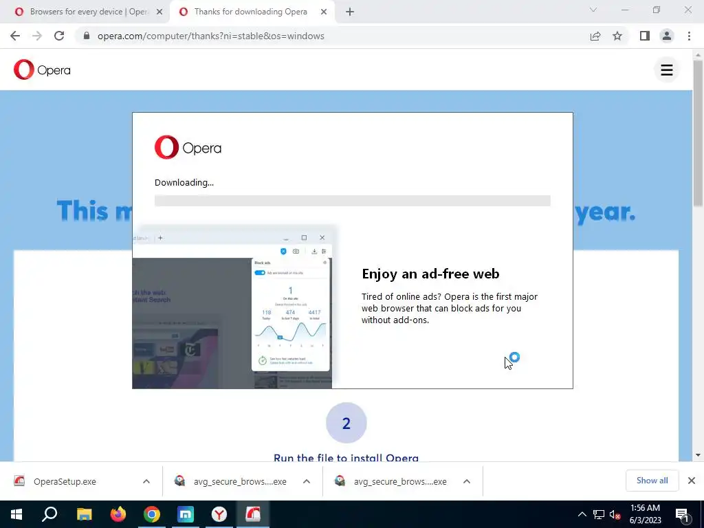Open clock showing 1:56 AM
Screen dimensions: 704x528
645,514
